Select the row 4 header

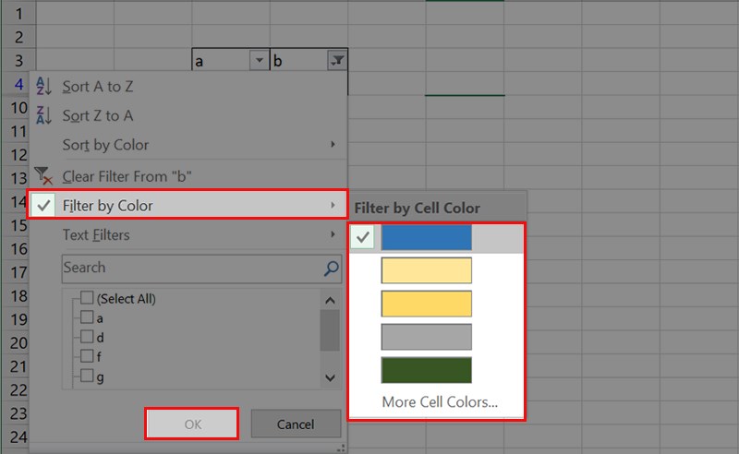point(18,84)
